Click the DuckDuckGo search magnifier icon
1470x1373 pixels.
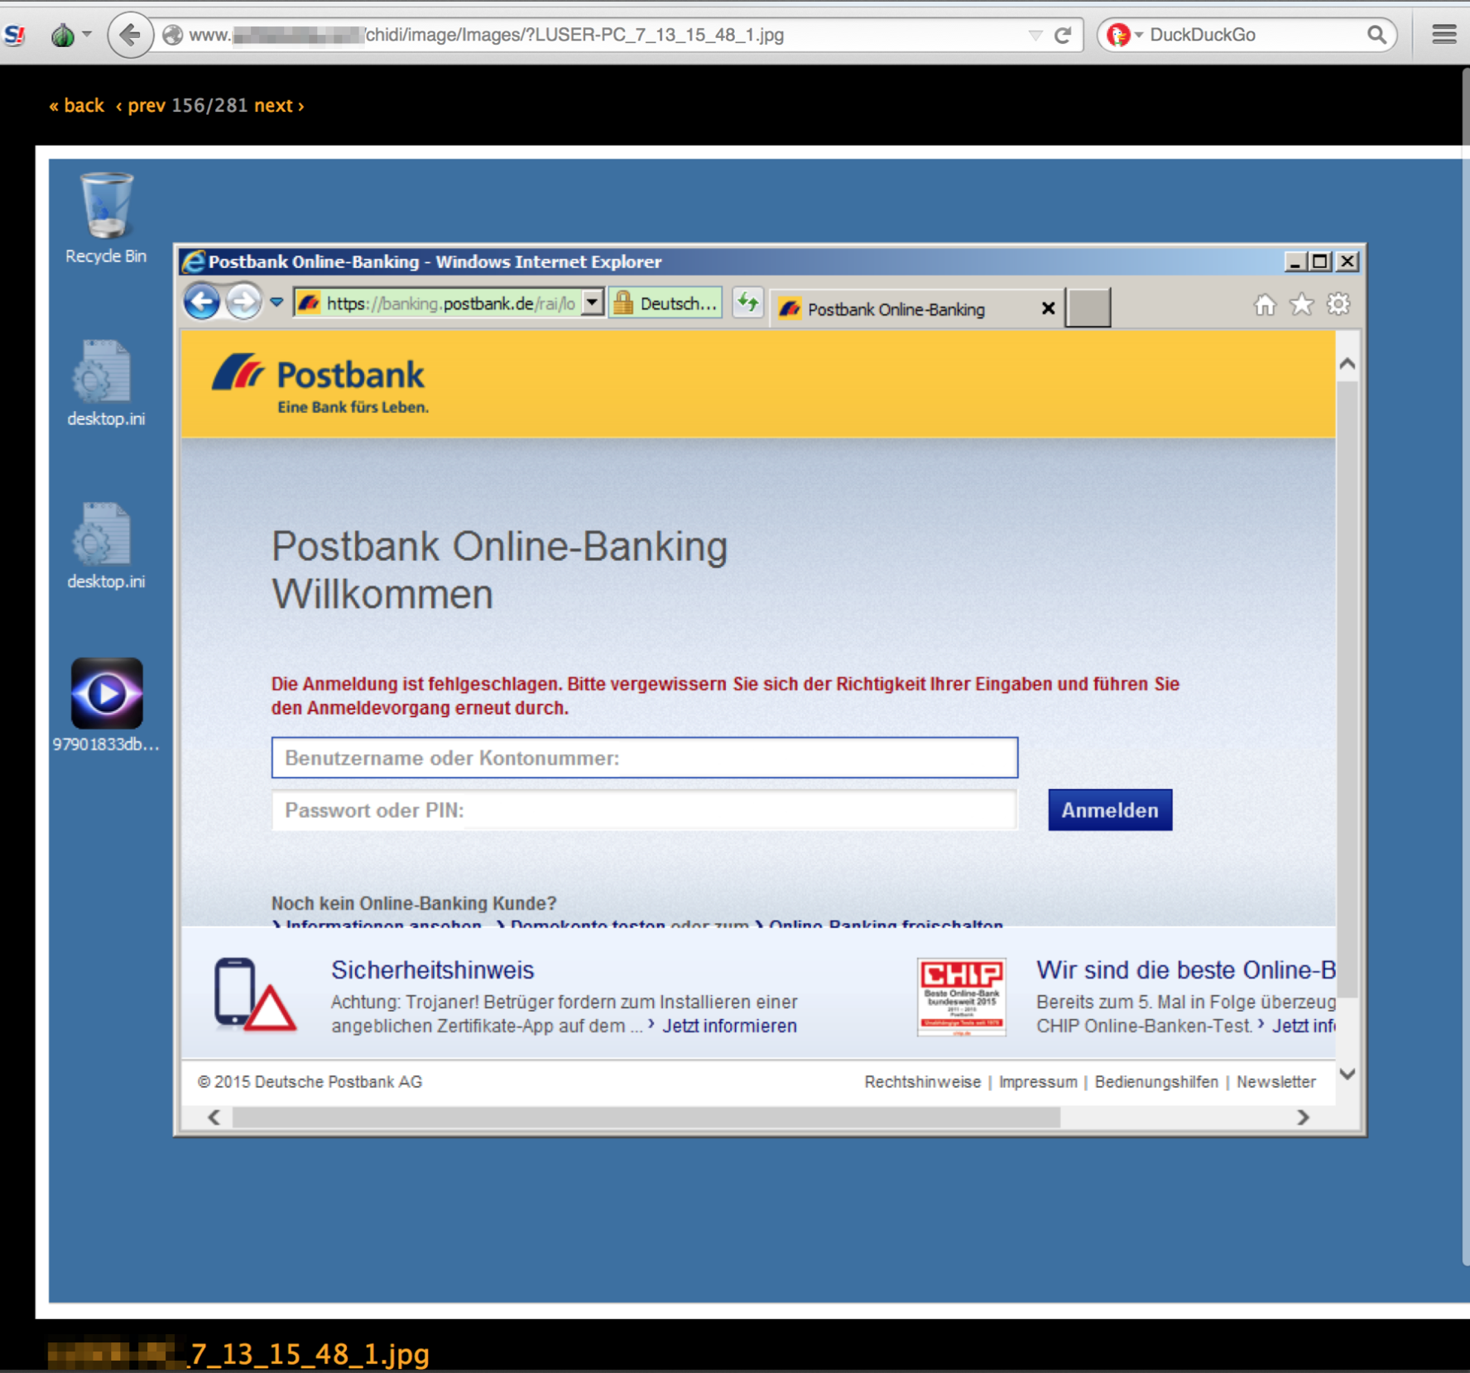[x=1376, y=35]
